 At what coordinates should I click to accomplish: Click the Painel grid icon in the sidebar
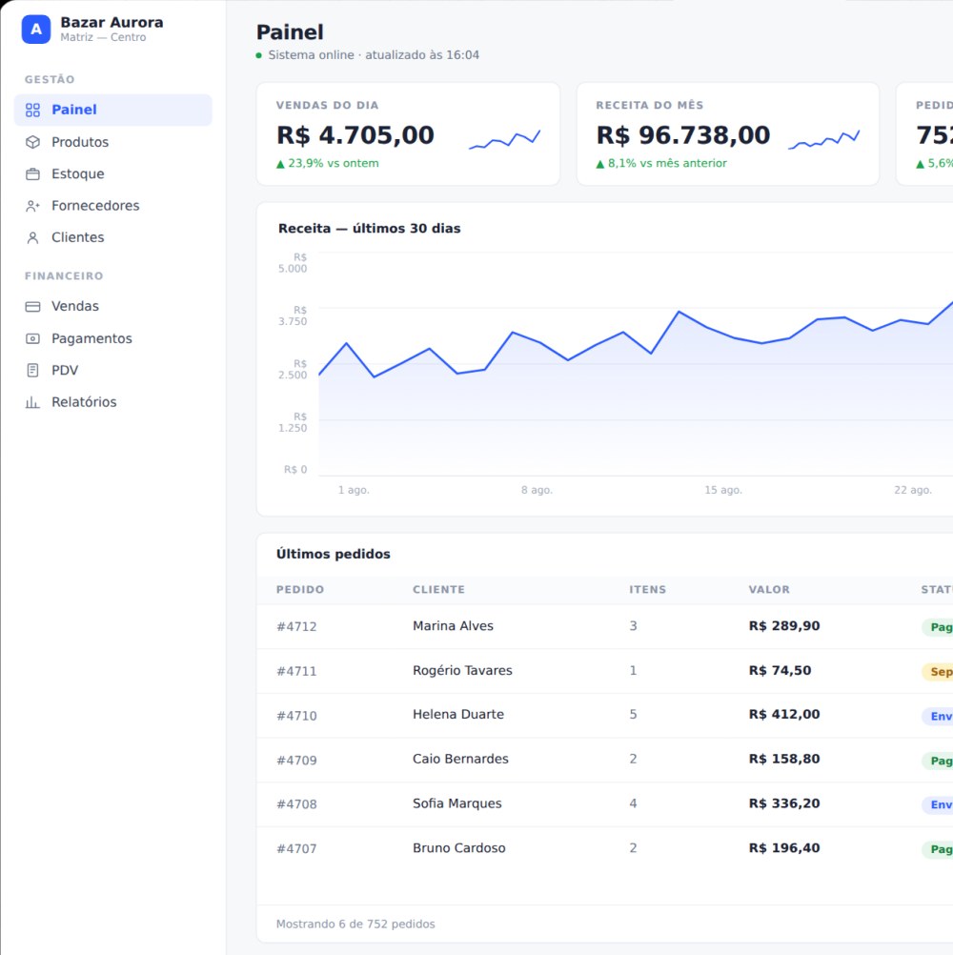click(33, 110)
